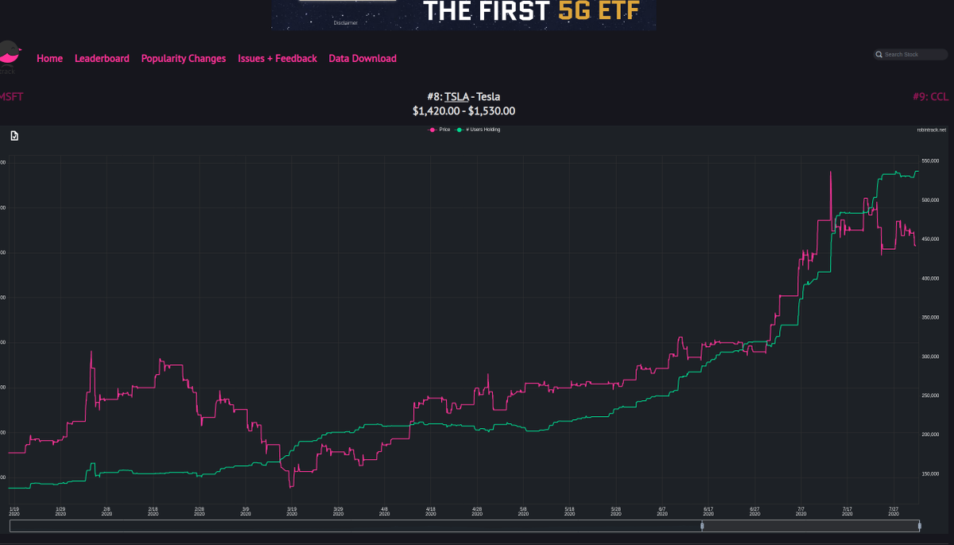954x545 pixels.
Task: Click the 5G ETF banner advertisement
Action: coord(463,14)
